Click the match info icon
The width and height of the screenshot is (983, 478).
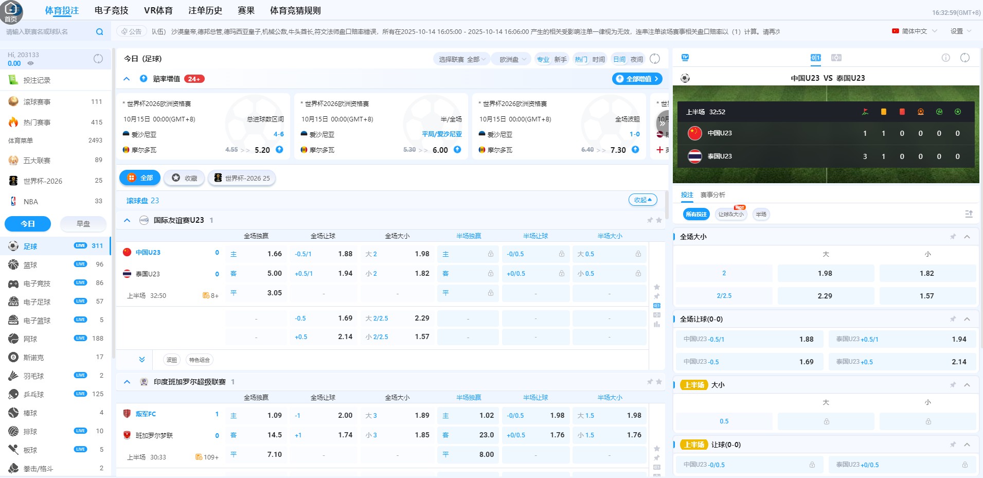coord(946,58)
